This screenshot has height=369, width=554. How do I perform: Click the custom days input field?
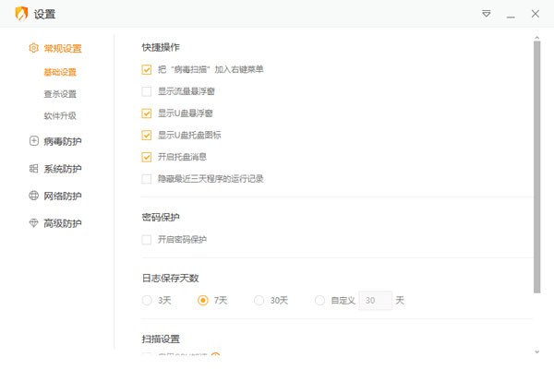[374, 300]
